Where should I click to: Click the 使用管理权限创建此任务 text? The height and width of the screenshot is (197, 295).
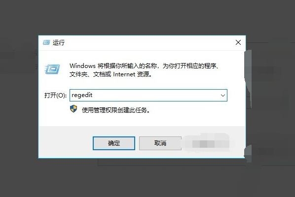tap(116, 110)
